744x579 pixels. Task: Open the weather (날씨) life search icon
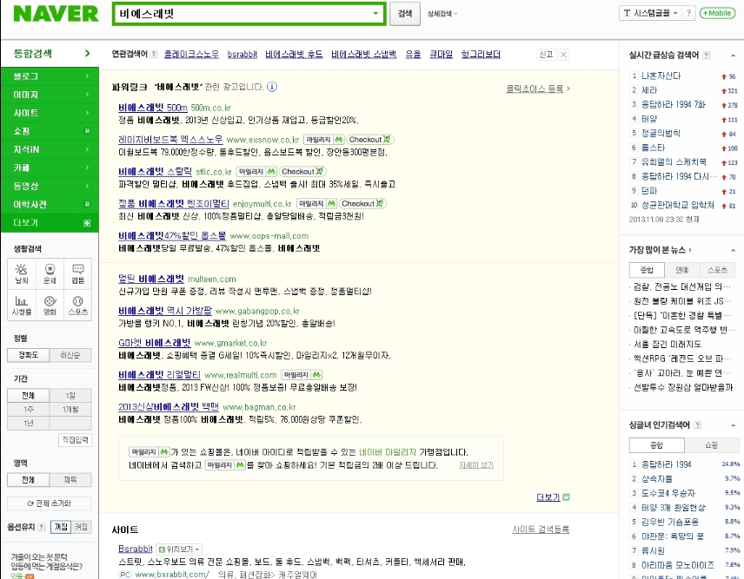click(22, 273)
